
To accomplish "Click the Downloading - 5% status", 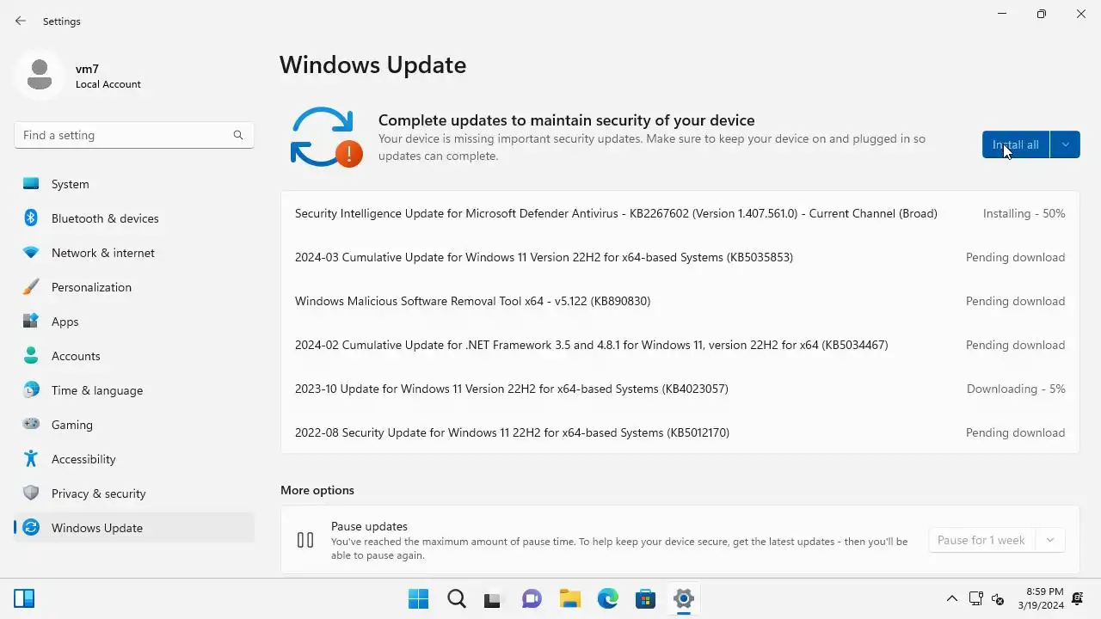I will tap(1016, 389).
